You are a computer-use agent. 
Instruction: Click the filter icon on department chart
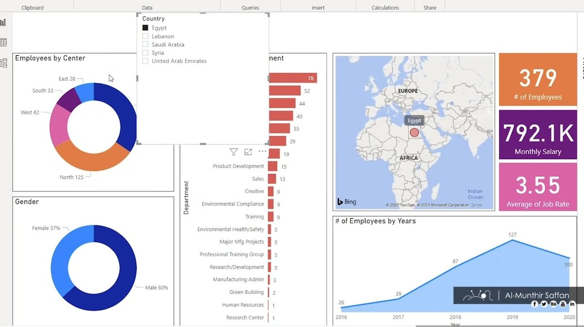tap(234, 152)
